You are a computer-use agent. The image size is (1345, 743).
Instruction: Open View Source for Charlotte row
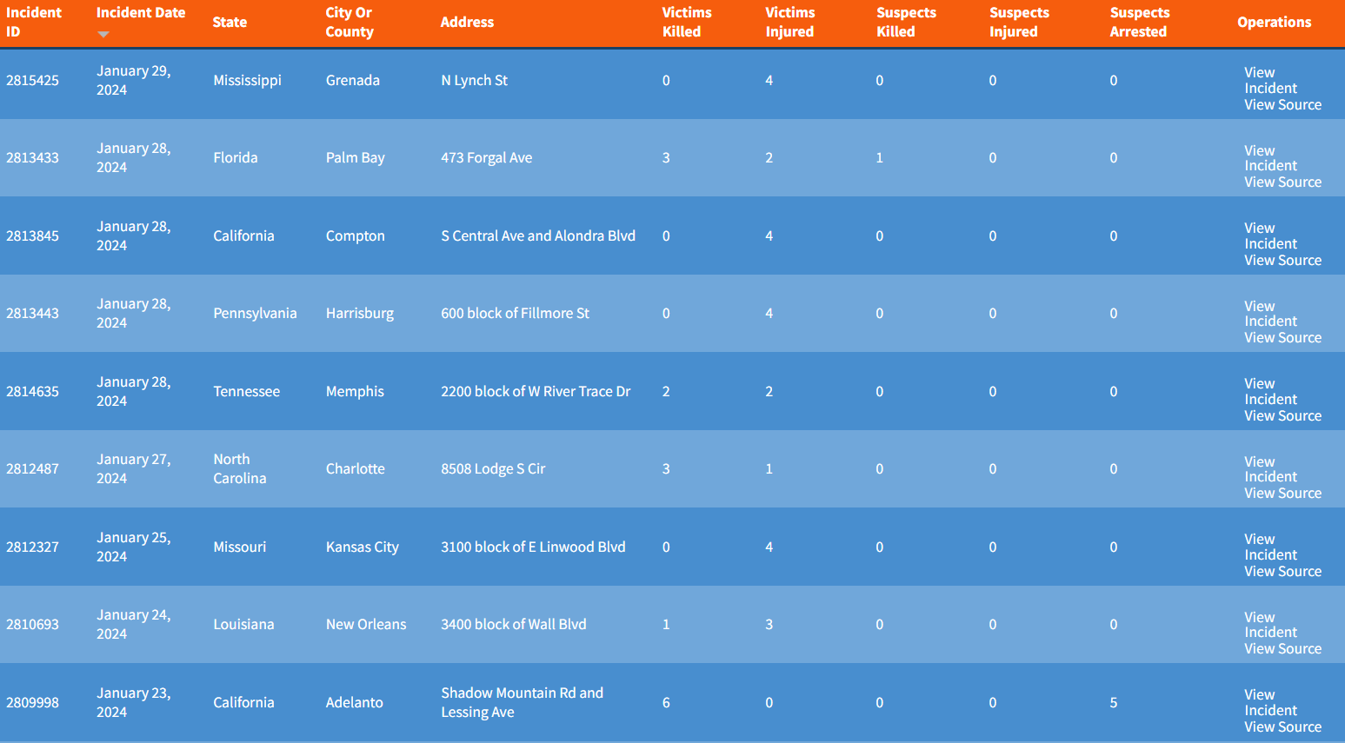1282,494
